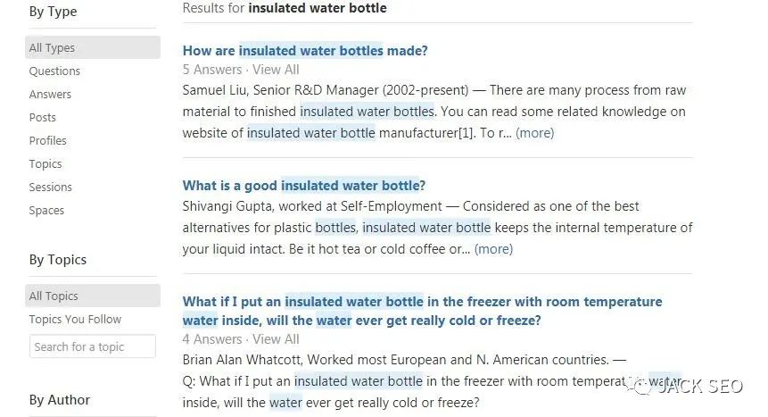Choose the Topics You Follow filter
The width and height of the screenshot is (768, 417).
click(x=75, y=320)
